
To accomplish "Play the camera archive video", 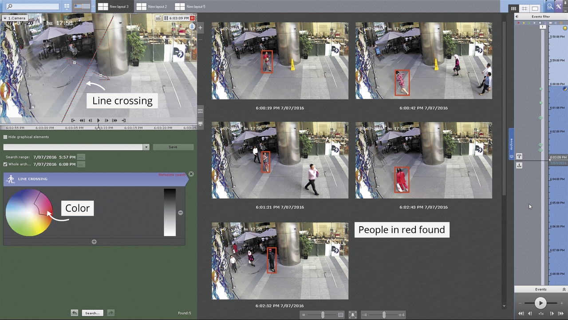I will coord(99,120).
